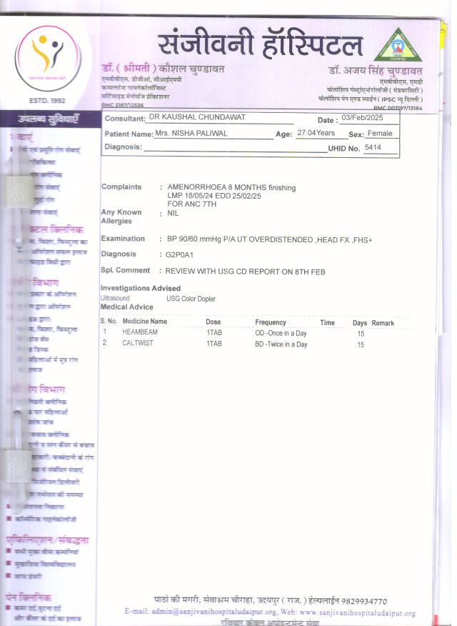Click the blood pressure Examination text
The height and width of the screenshot is (626, 457).
click(264, 239)
